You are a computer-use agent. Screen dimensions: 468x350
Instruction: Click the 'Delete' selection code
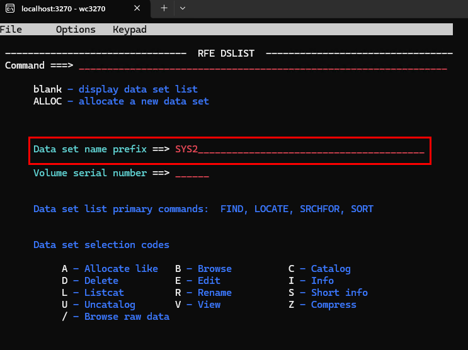click(101, 281)
